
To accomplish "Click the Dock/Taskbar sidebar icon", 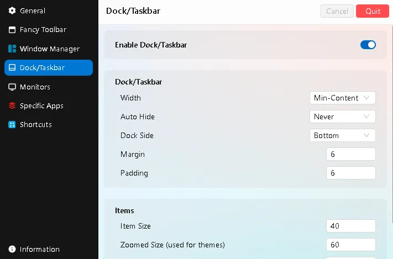I will pos(12,68).
